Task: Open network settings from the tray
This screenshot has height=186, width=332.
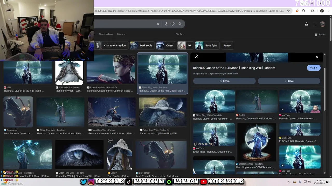Action: pos(305,182)
